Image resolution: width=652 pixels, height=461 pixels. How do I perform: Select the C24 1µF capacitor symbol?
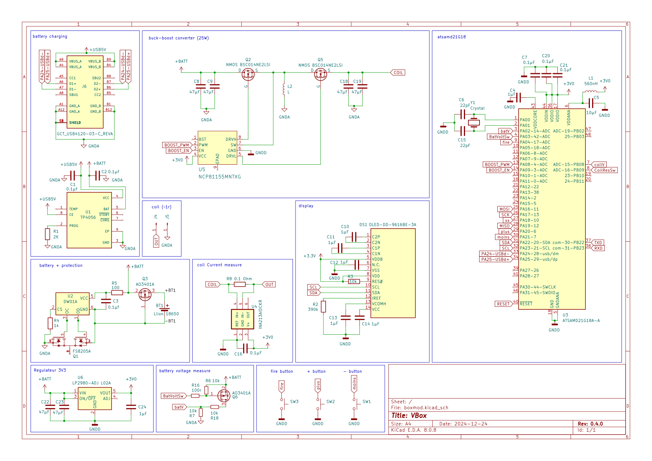(131, 407)
